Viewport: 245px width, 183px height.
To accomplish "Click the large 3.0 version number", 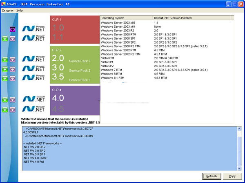I will click(58, 67).
